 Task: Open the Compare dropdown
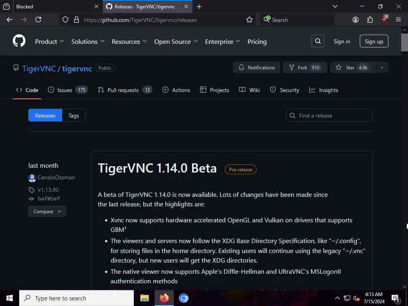coord(47,211)
